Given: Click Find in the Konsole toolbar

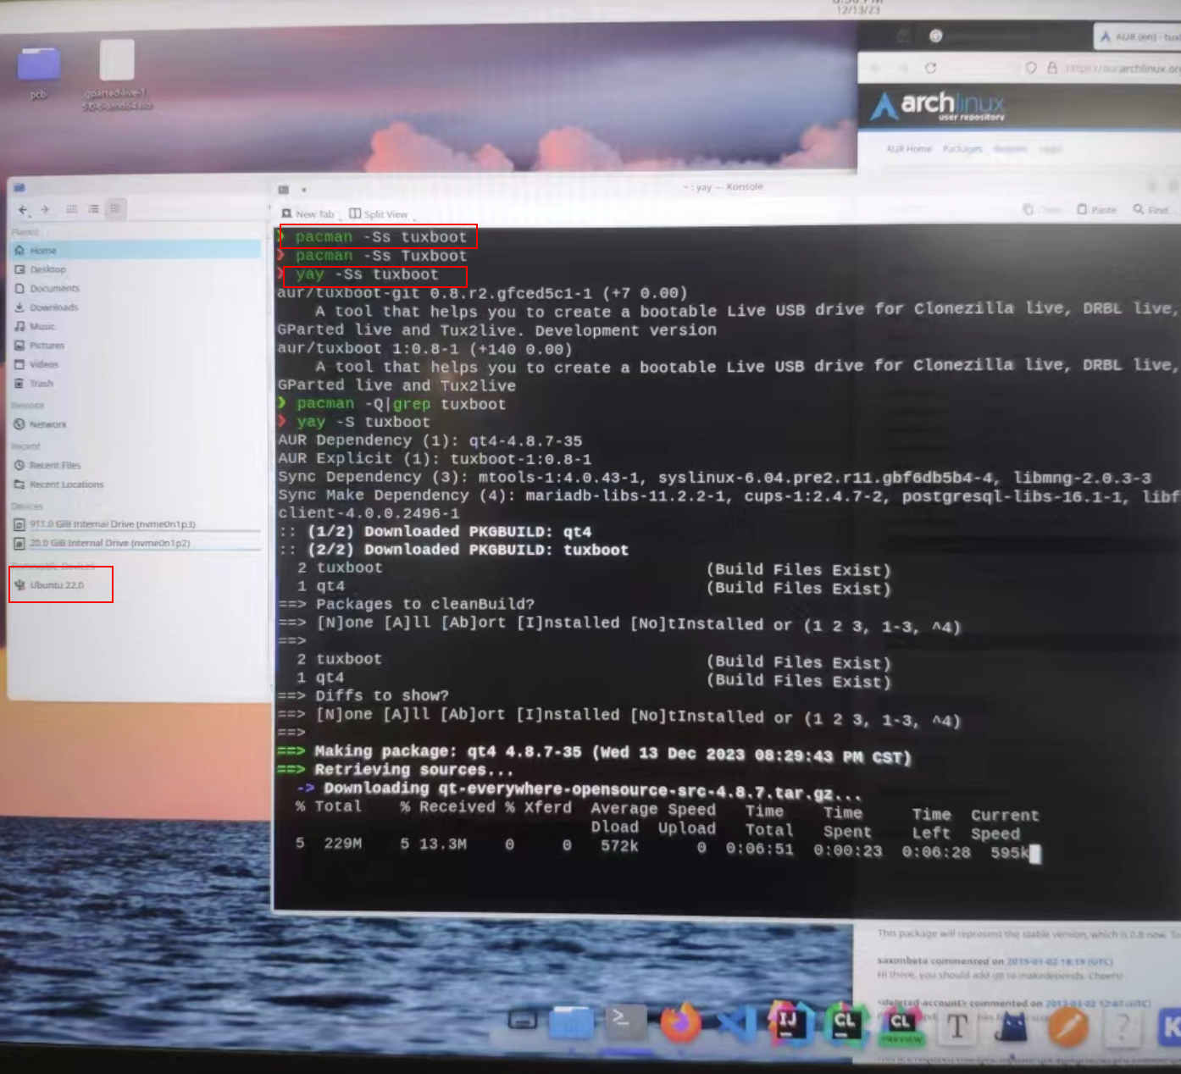Looking at the screenshot, I should pos(1151,209).
